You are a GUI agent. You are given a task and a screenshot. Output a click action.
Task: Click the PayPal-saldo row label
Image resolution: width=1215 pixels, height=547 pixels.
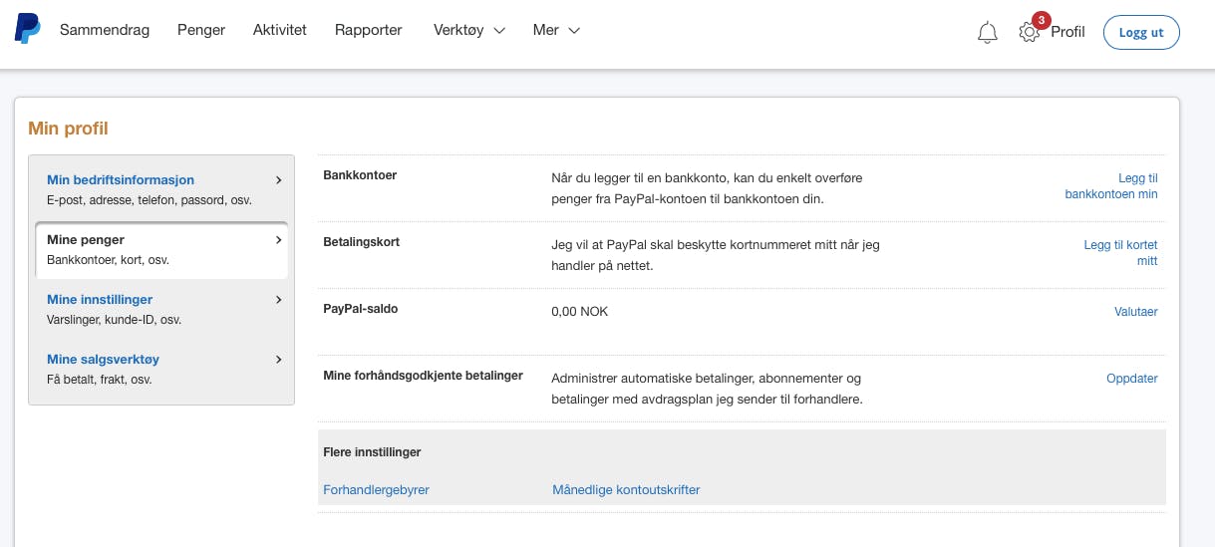pos(361,309)
